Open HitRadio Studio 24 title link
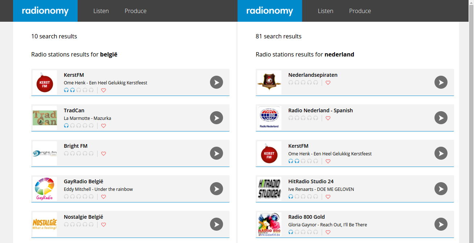 tap(311, 181)
